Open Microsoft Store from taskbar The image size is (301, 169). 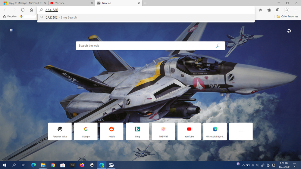63,165
